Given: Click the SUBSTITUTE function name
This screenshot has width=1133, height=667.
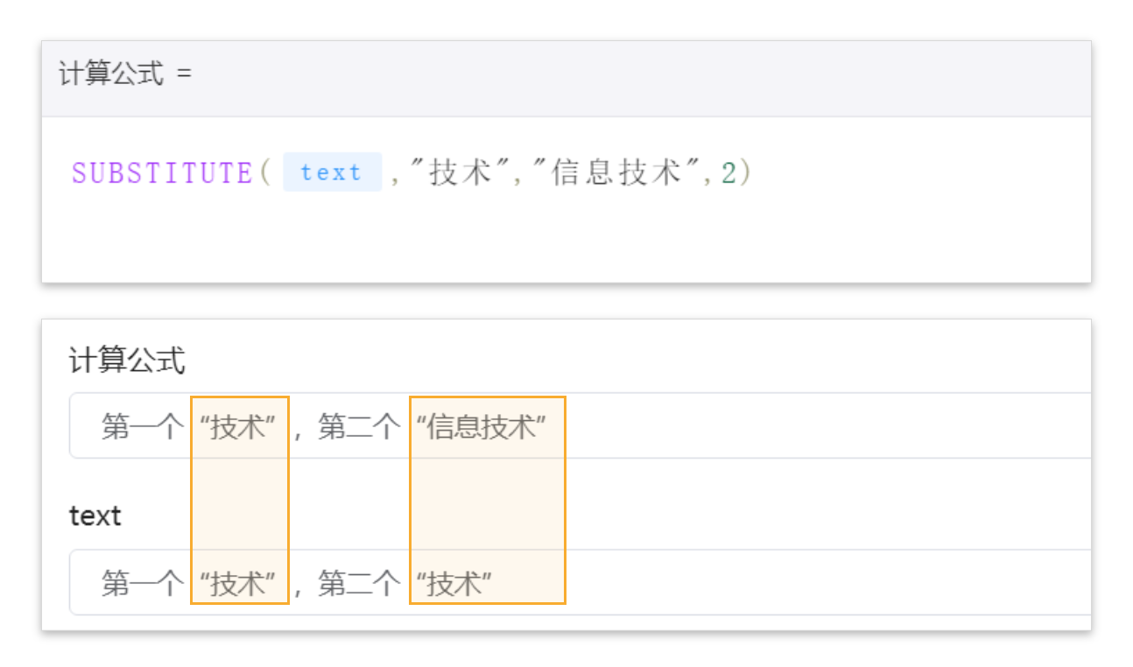Looking at the screenshot, I should (162, 172).
